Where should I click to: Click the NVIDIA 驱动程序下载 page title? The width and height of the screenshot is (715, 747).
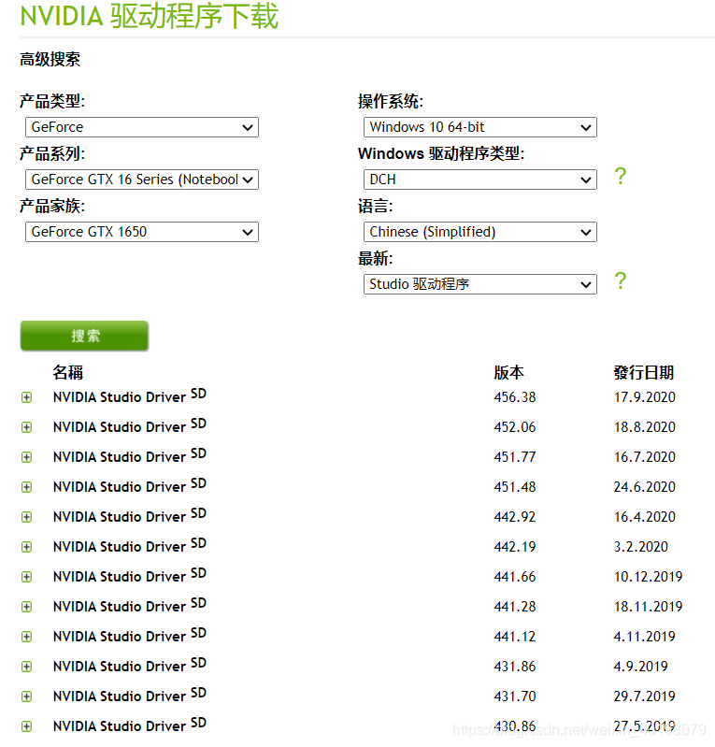[x=150, y=16]
